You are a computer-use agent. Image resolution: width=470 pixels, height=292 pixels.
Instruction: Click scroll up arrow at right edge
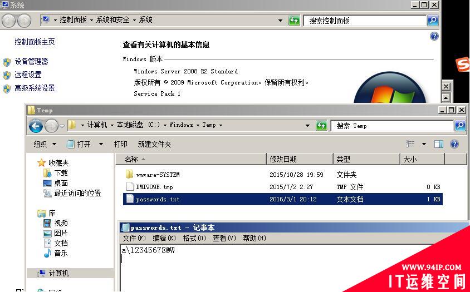click(446, 98)
